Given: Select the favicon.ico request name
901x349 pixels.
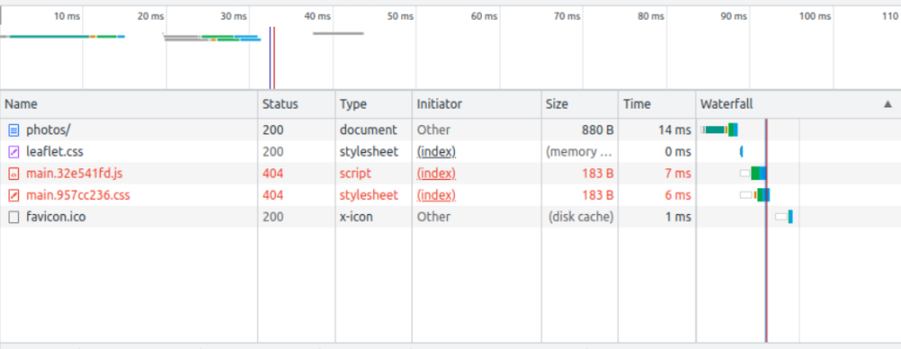Looking at the screenshot, I should click(x=56, y=218).
